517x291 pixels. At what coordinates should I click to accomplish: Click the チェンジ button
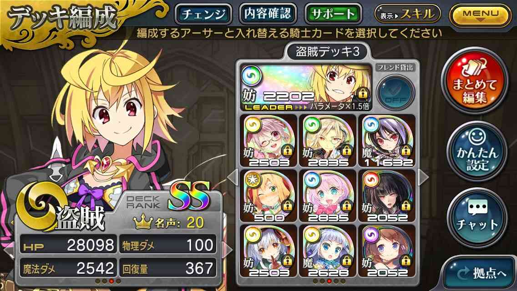pos(203,14)
